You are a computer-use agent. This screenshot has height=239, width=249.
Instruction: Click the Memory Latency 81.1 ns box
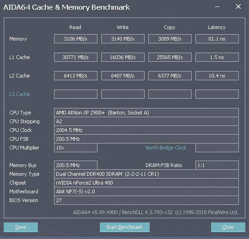(x=217, y=39)
